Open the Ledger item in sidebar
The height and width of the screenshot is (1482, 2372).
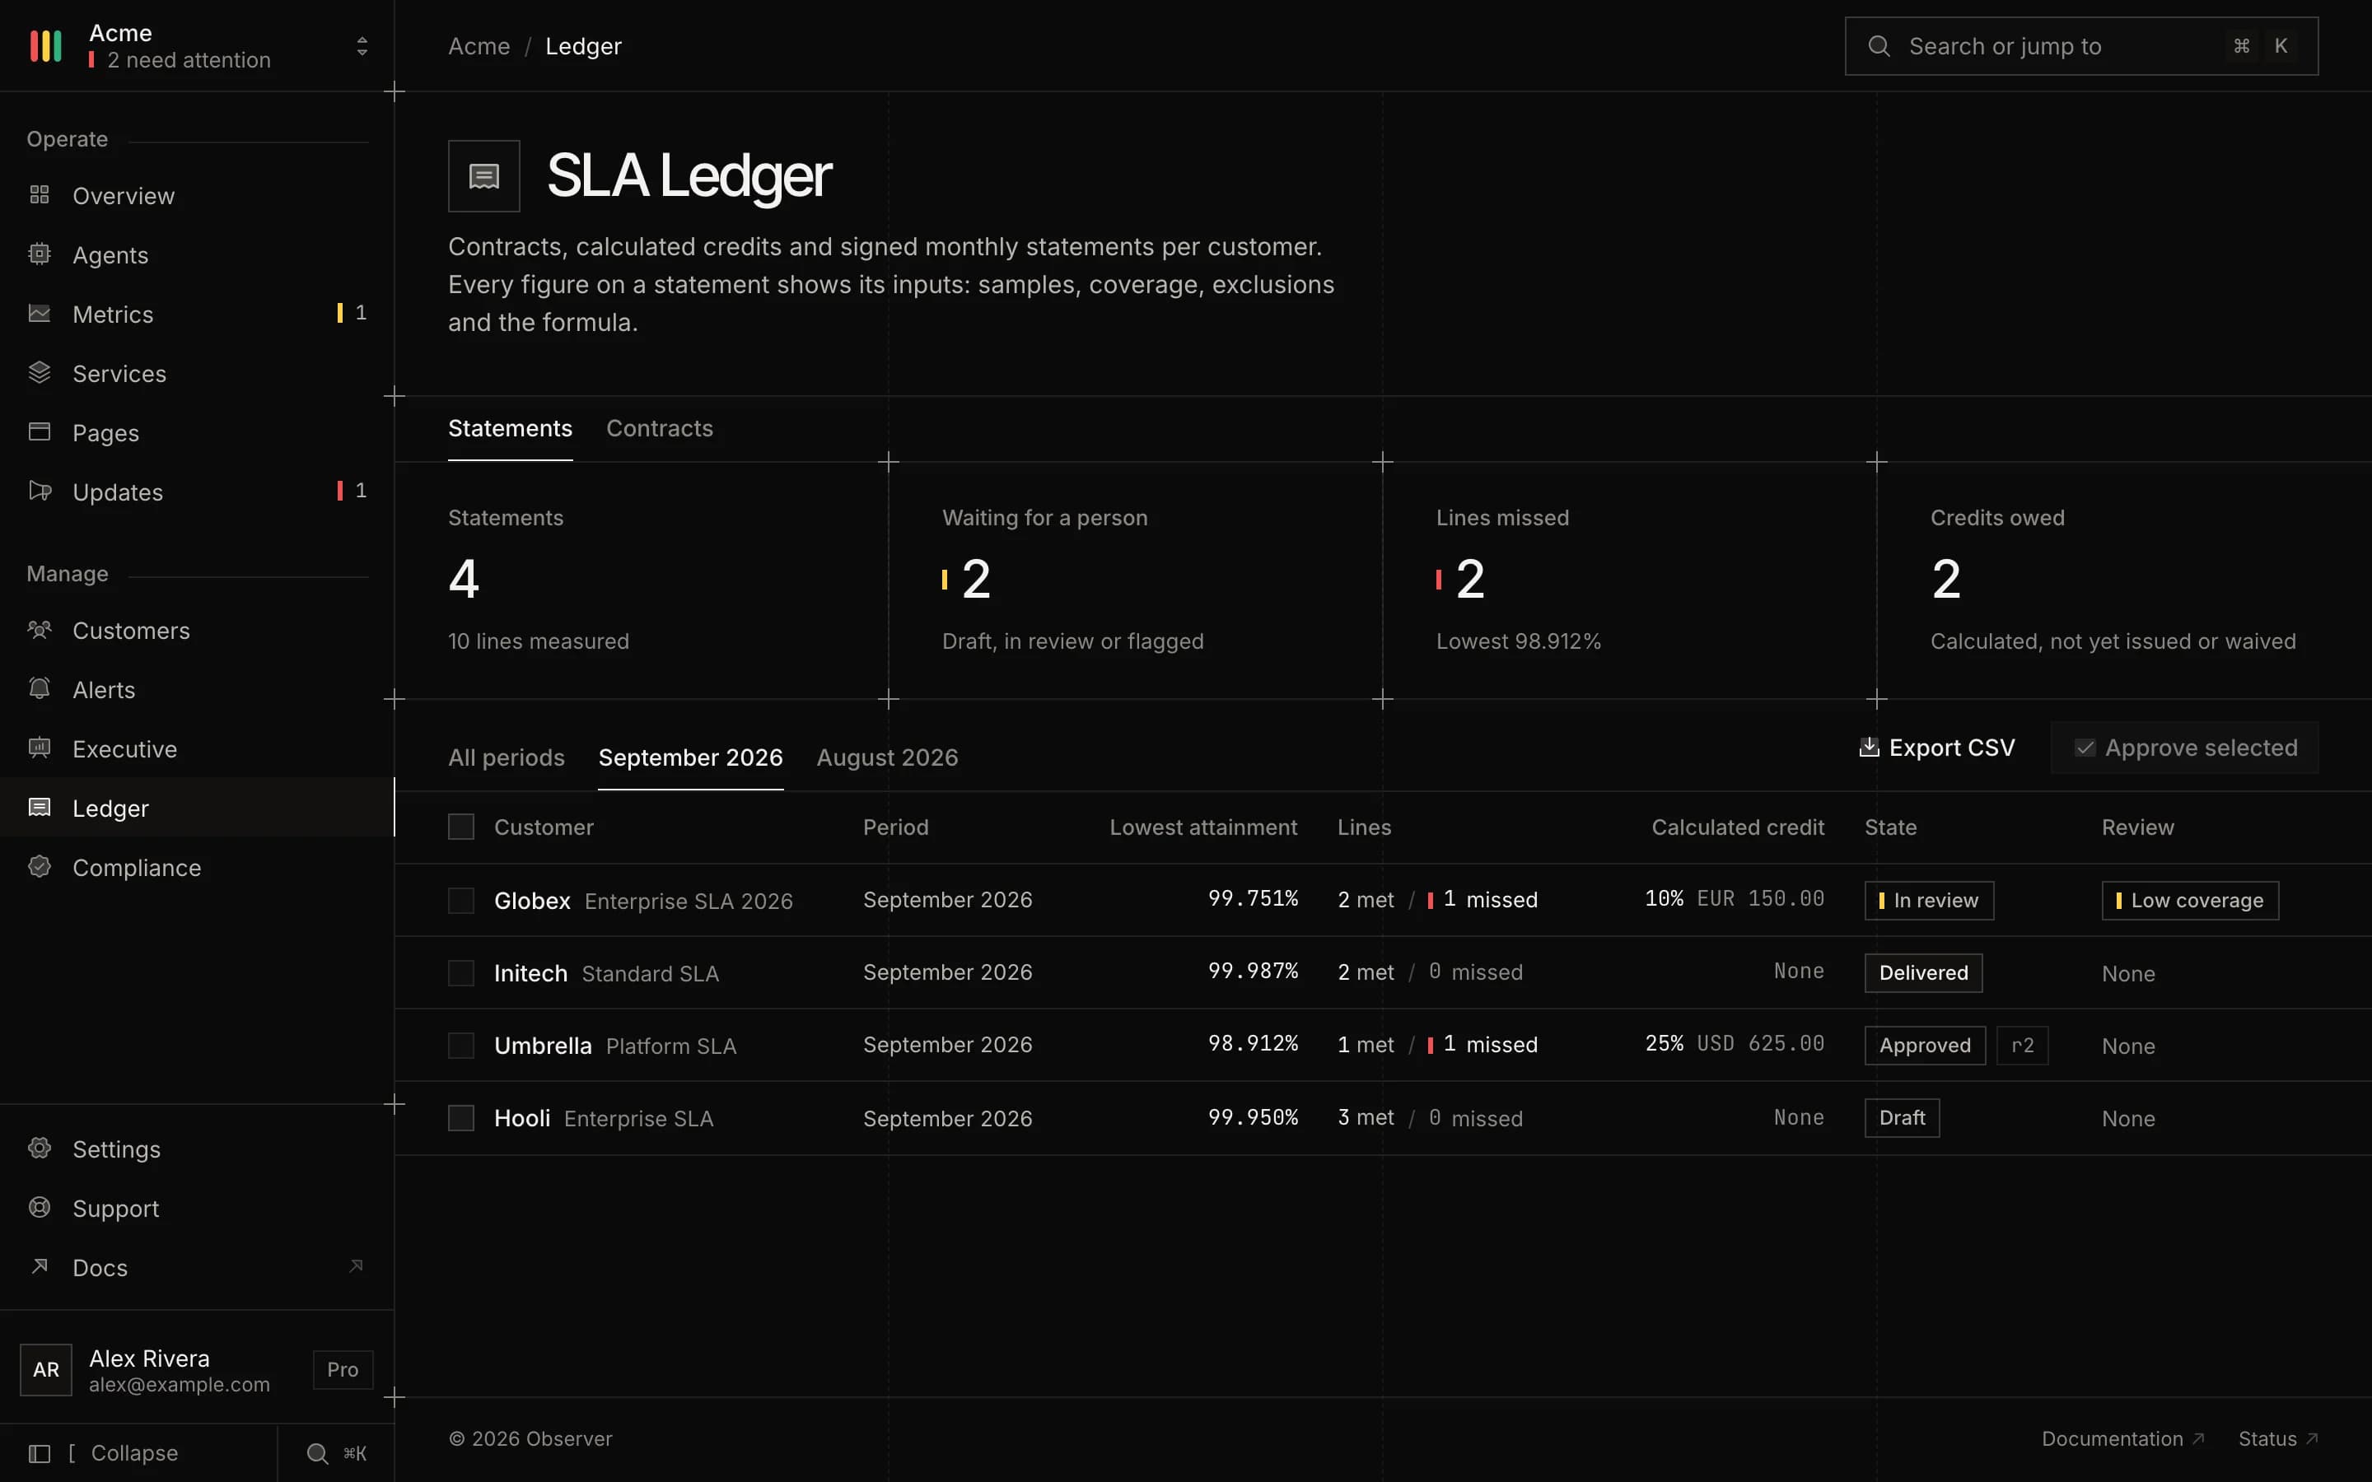(196, 808)
